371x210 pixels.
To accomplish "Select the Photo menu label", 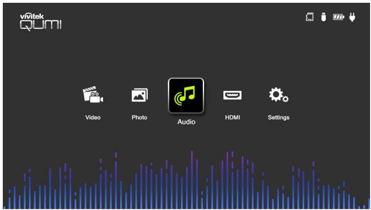I will [139, 117].
